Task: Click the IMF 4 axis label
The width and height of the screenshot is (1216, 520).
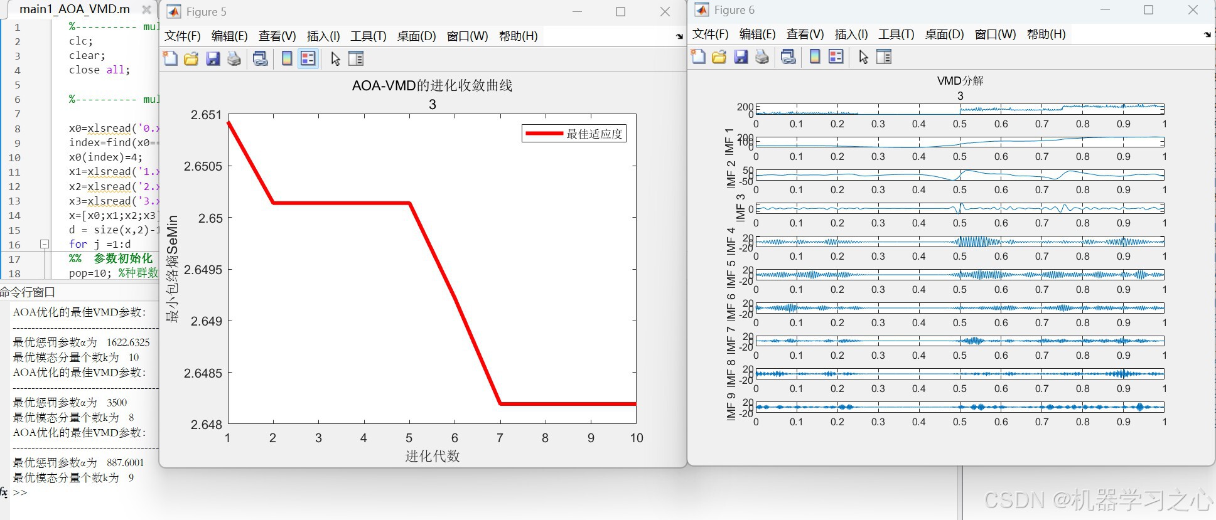Action: coord(731,241)
